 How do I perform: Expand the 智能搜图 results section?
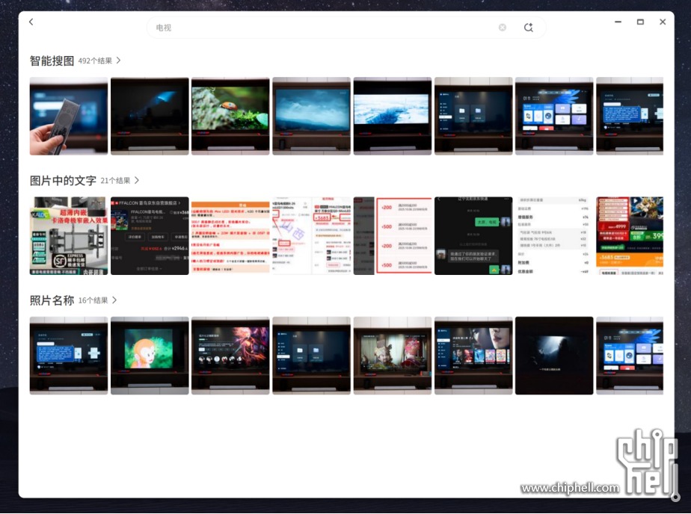118,61
